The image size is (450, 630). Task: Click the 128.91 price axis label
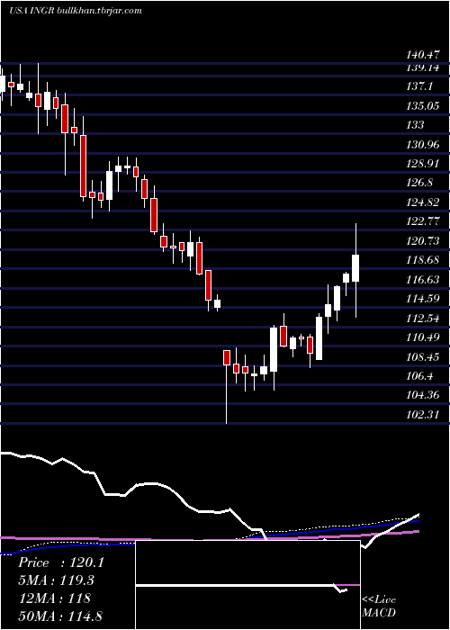[422, 164]
